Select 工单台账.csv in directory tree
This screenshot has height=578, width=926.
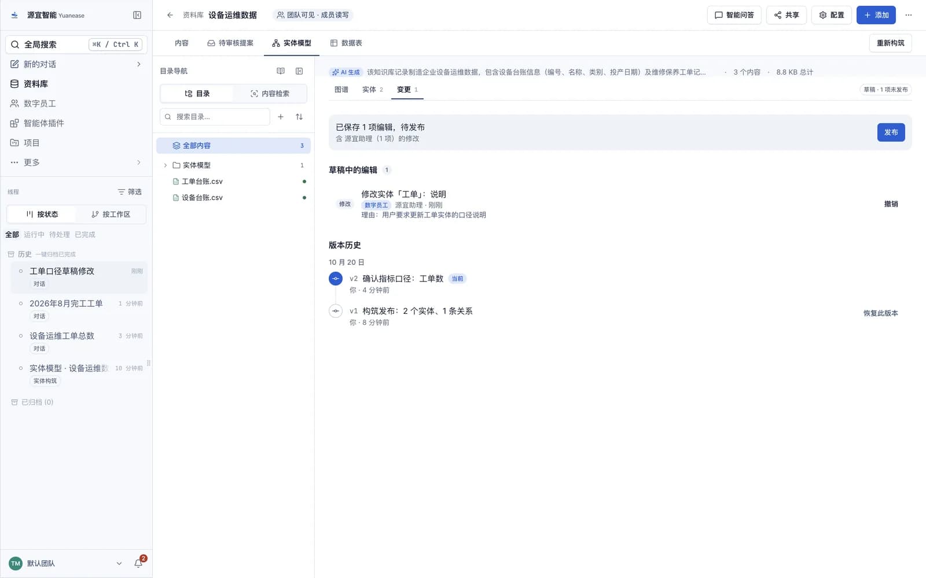point(234,181)
